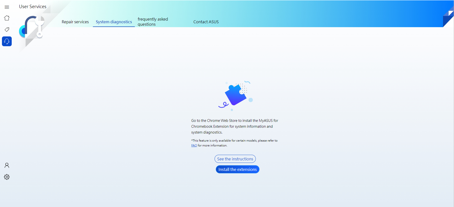Click See the instructions button

235,159
